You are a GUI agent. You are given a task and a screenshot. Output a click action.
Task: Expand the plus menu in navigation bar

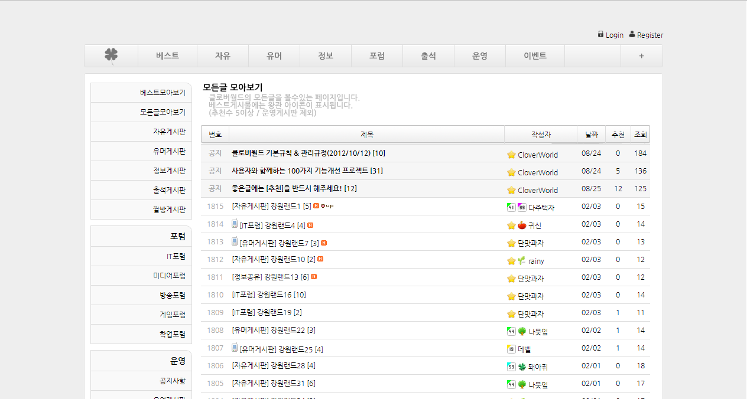point(641,56)
